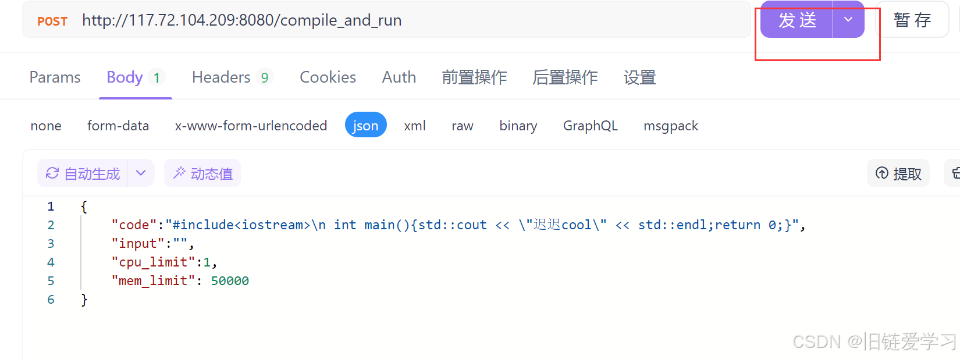
Task: Switch to the Headers tab
Action: [232, 77]
